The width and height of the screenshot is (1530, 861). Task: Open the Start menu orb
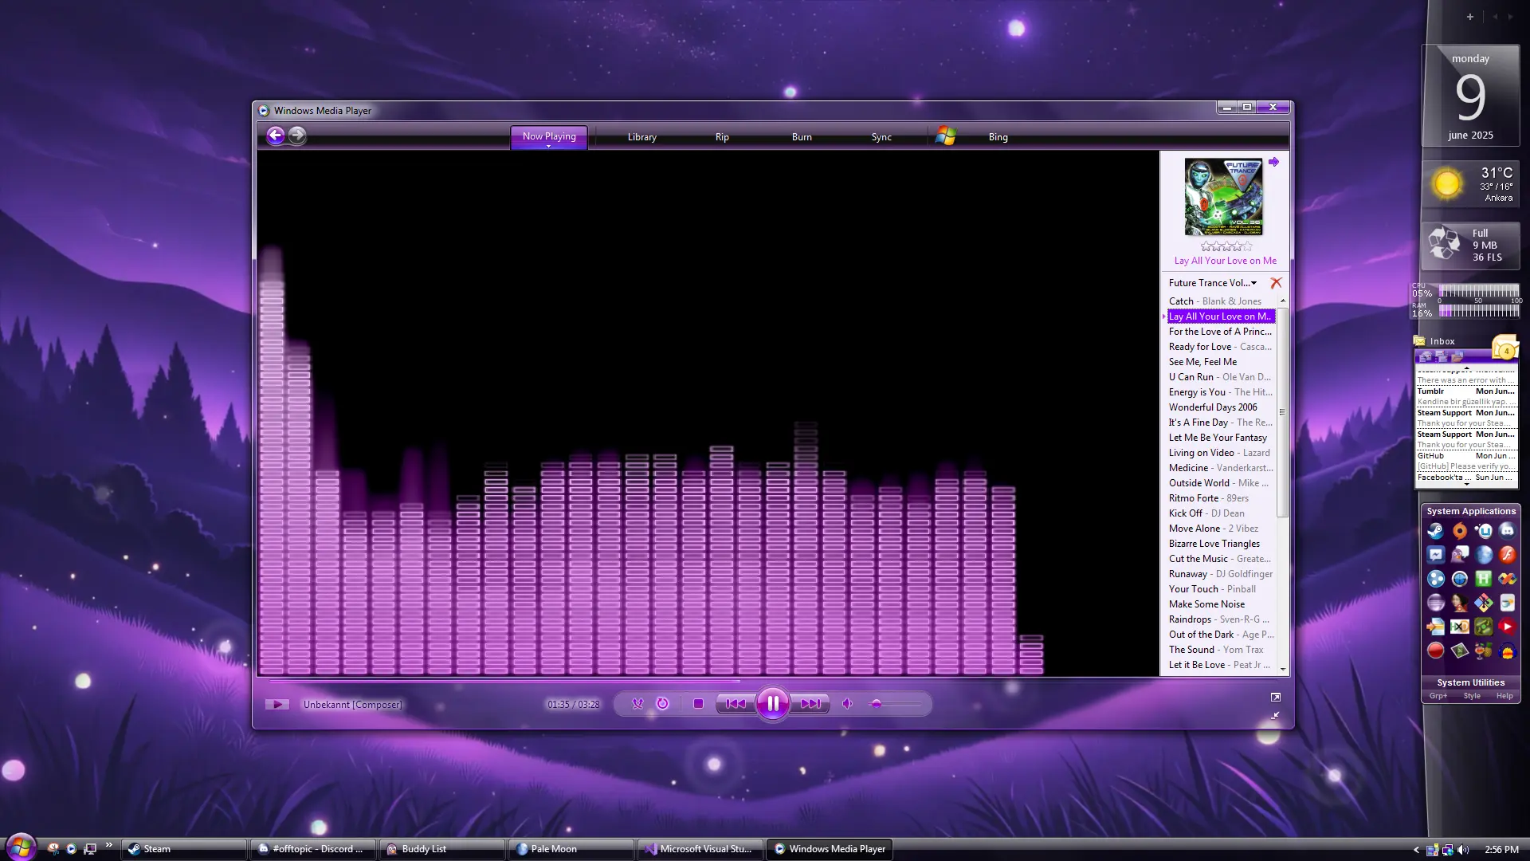tap(21, 847)
